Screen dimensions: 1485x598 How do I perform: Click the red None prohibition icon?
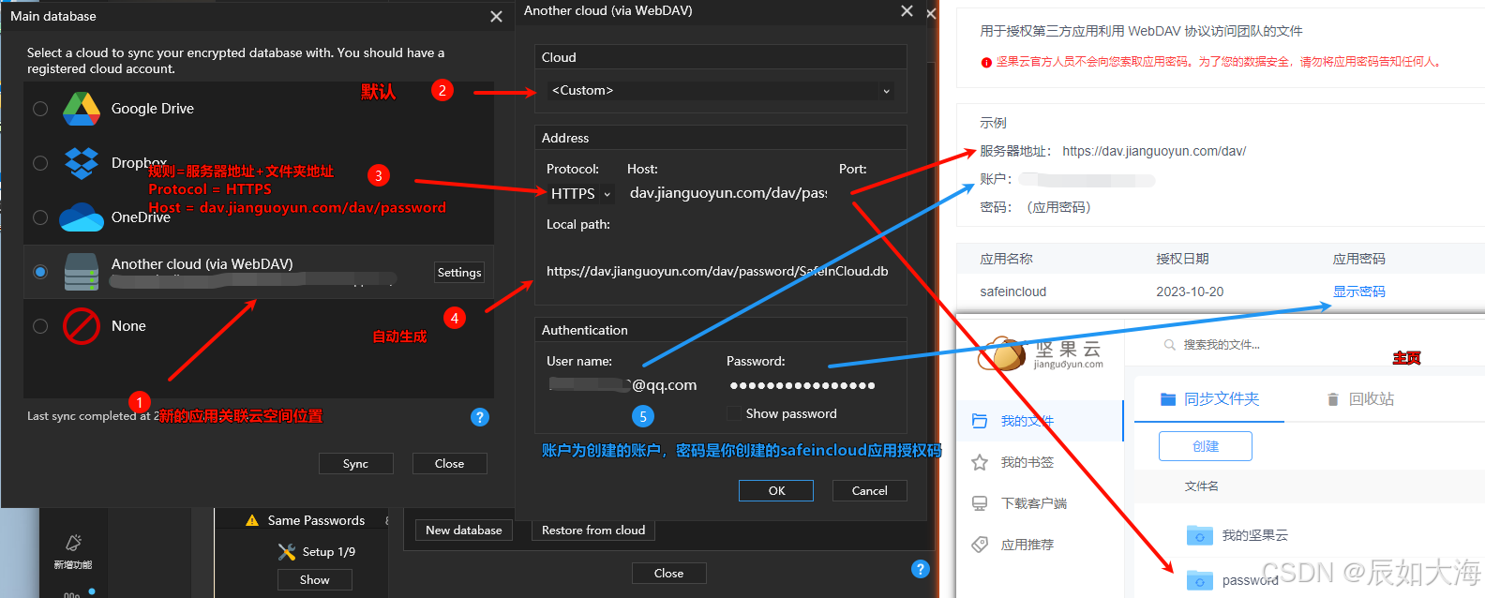(82, 326)
